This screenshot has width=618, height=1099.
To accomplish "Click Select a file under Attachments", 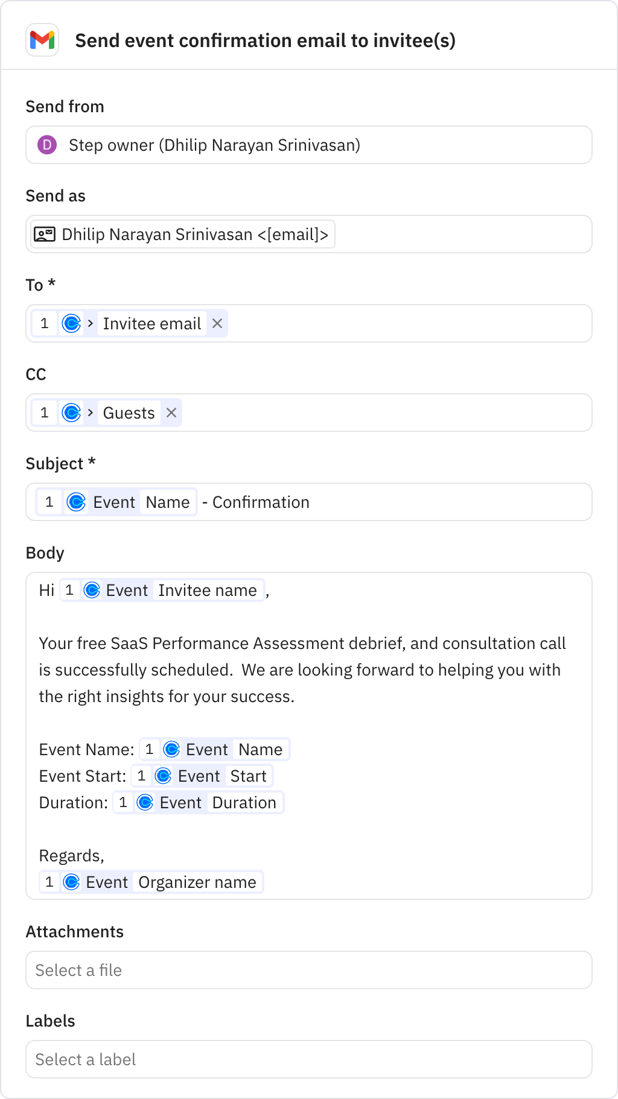I will 309,970.
